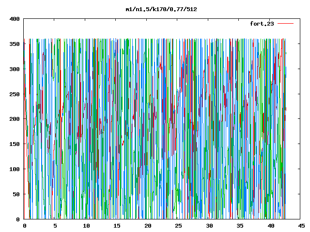Click x-axis label 5

point(55,226)
